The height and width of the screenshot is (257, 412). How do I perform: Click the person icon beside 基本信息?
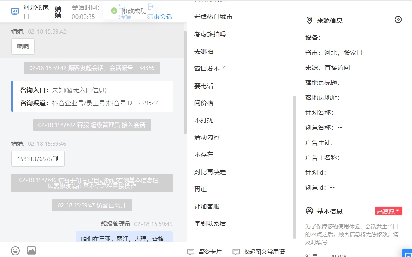tap(309, 211)
